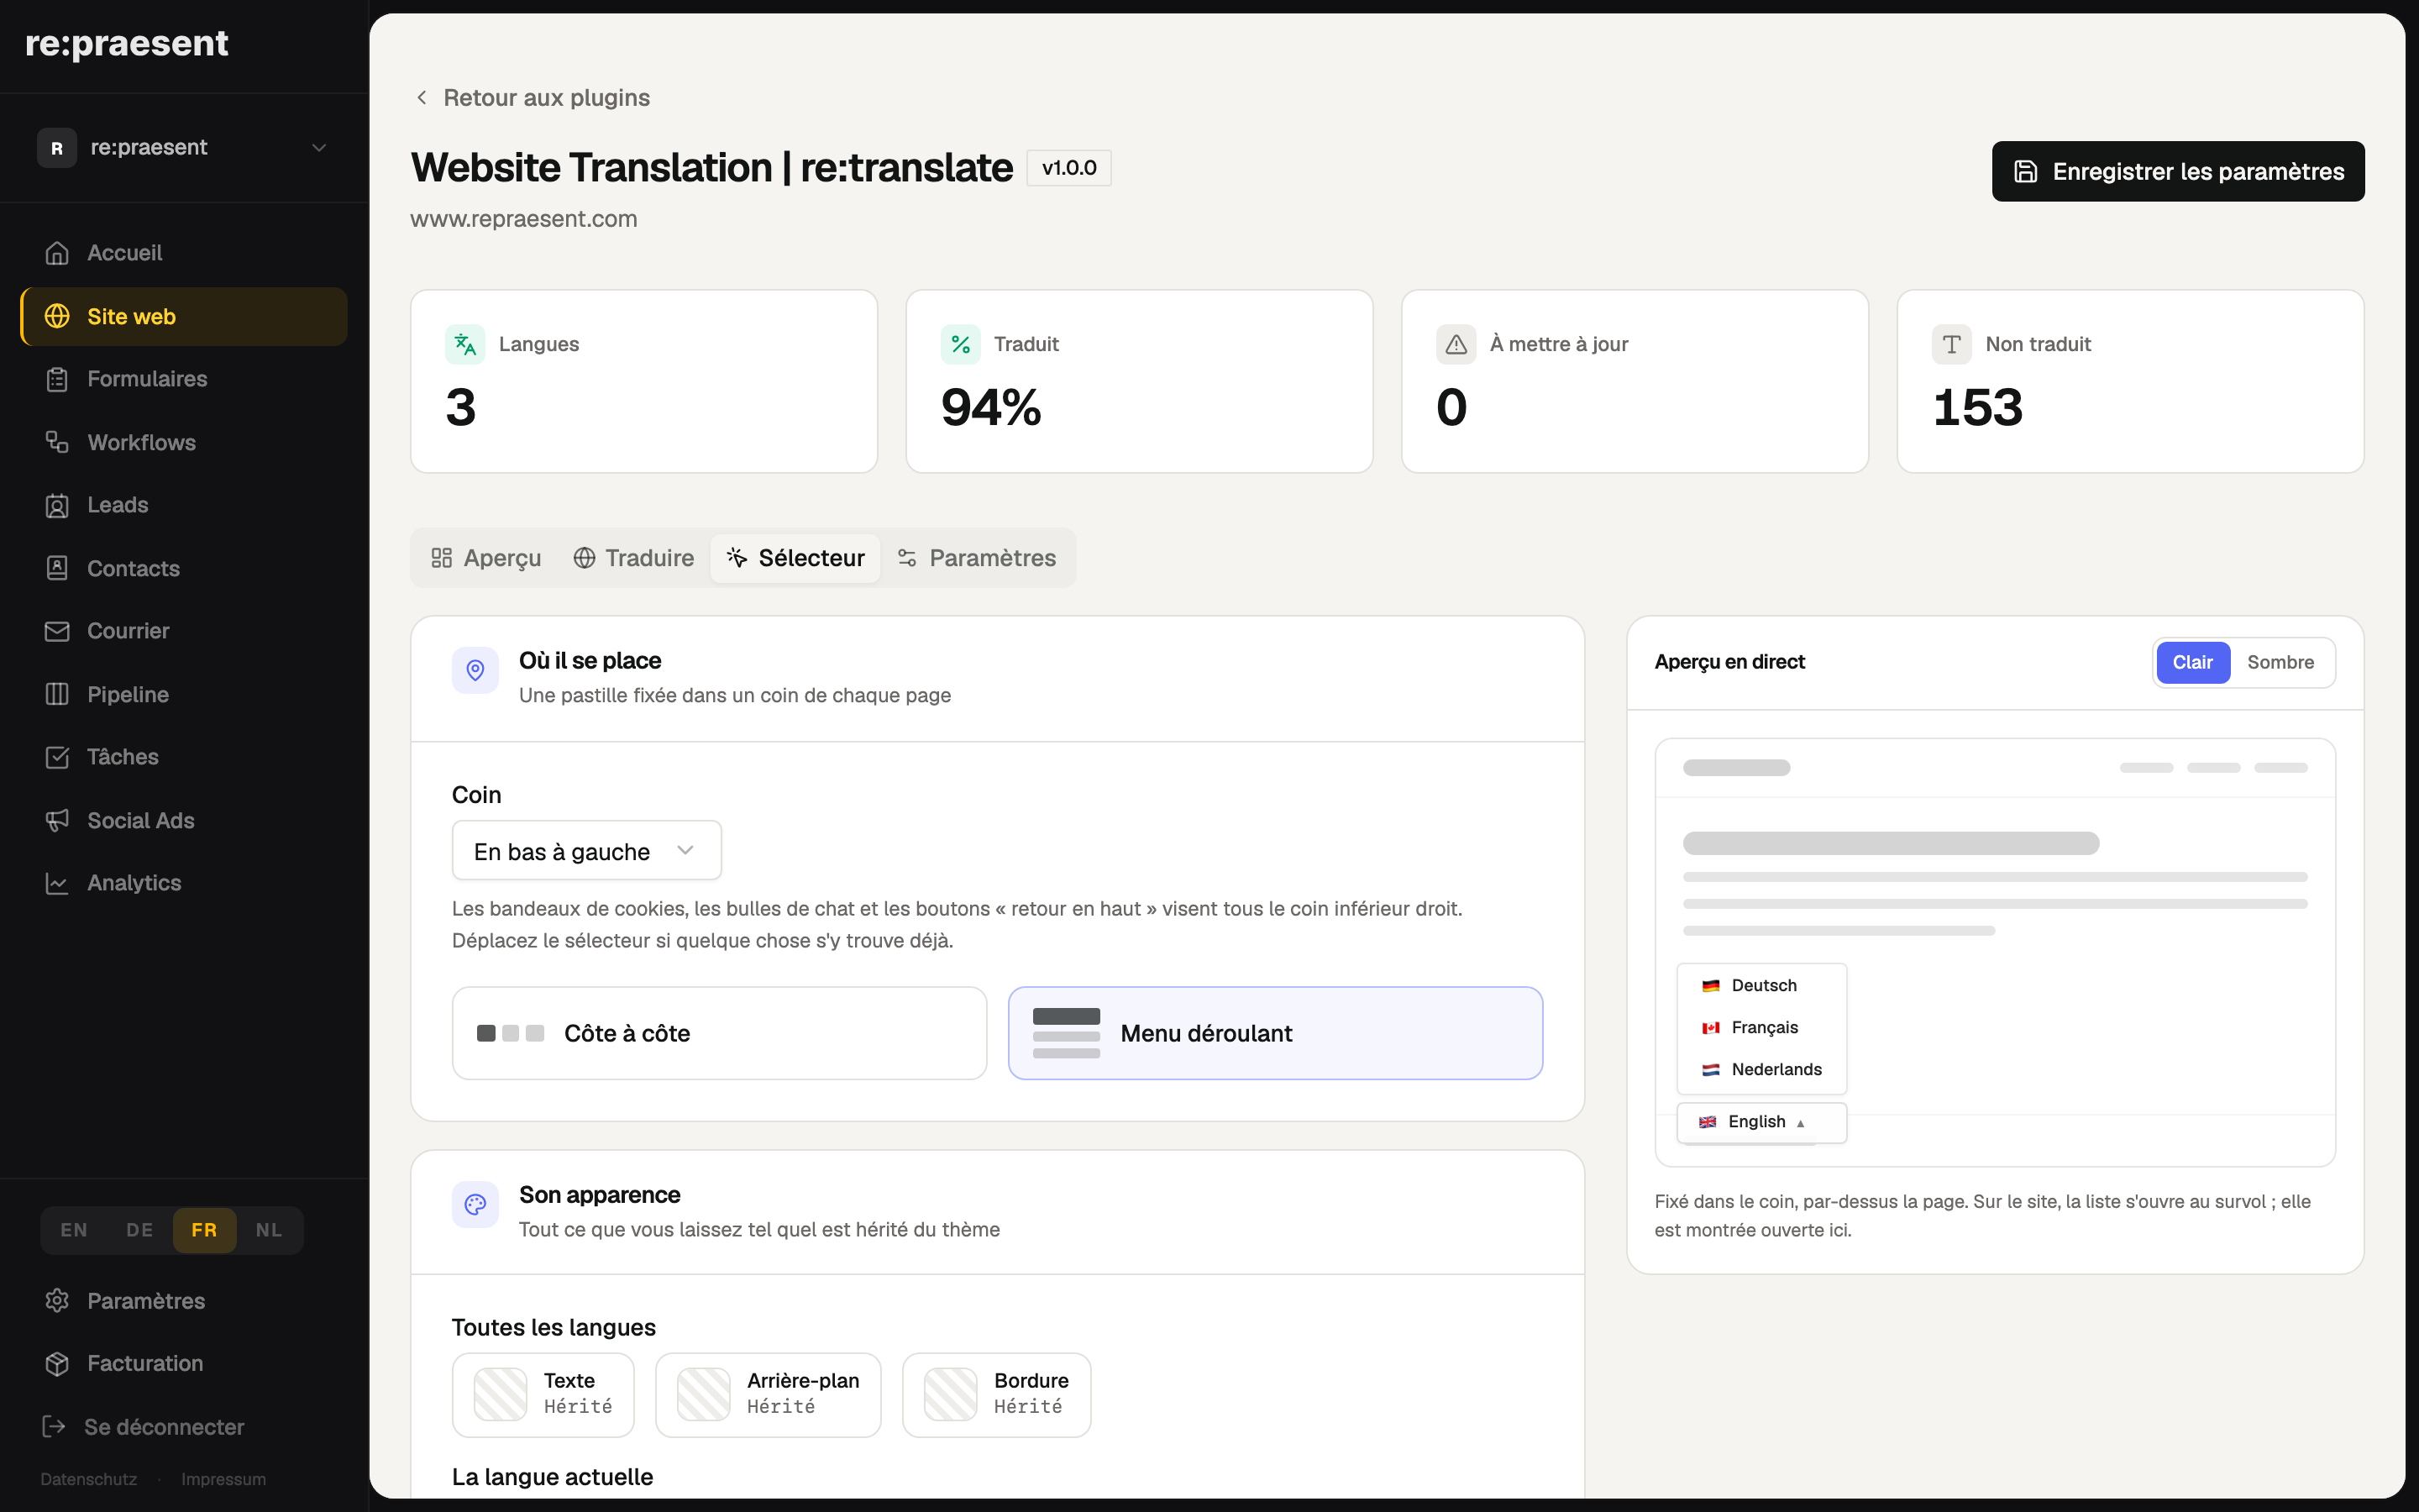Select the Menu déroulant layout option
This screenshot has height=1512, width=2419.
click(1276, 1033)
